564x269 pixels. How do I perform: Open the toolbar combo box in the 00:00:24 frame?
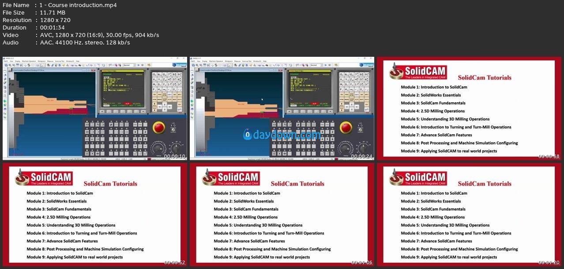(316, 65)
